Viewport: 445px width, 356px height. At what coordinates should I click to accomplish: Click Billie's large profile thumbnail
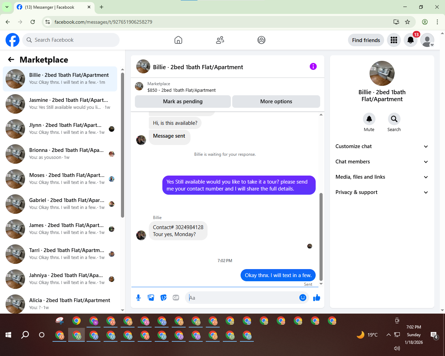[x=382, y=73]
